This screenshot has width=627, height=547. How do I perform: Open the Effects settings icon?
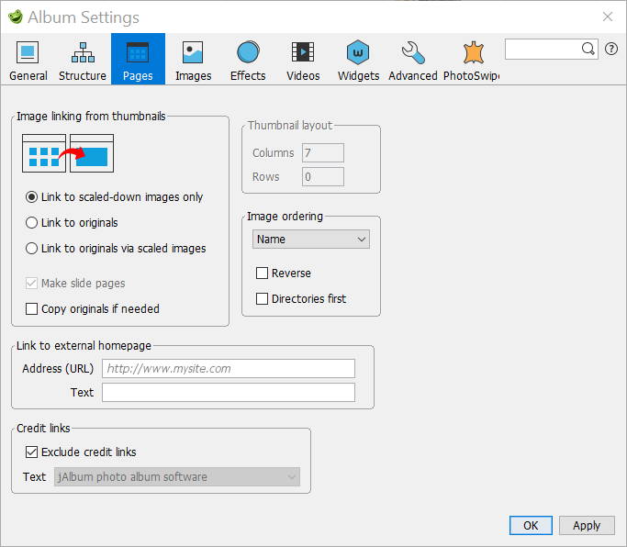click(x=248, y=52)
